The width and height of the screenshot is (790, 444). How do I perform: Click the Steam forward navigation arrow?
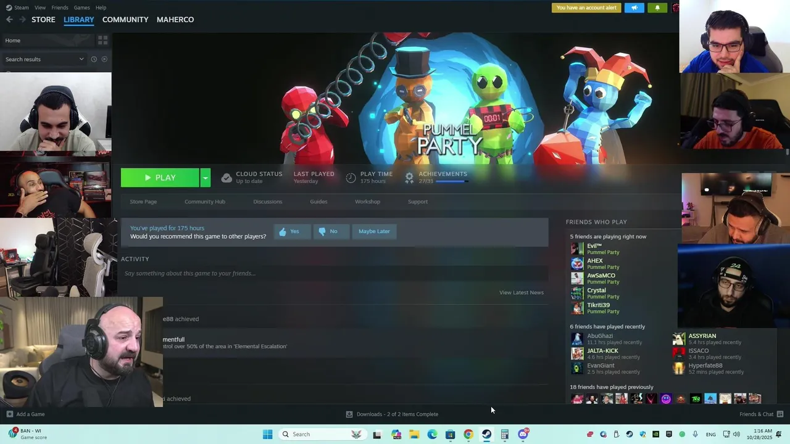[22, 20]
